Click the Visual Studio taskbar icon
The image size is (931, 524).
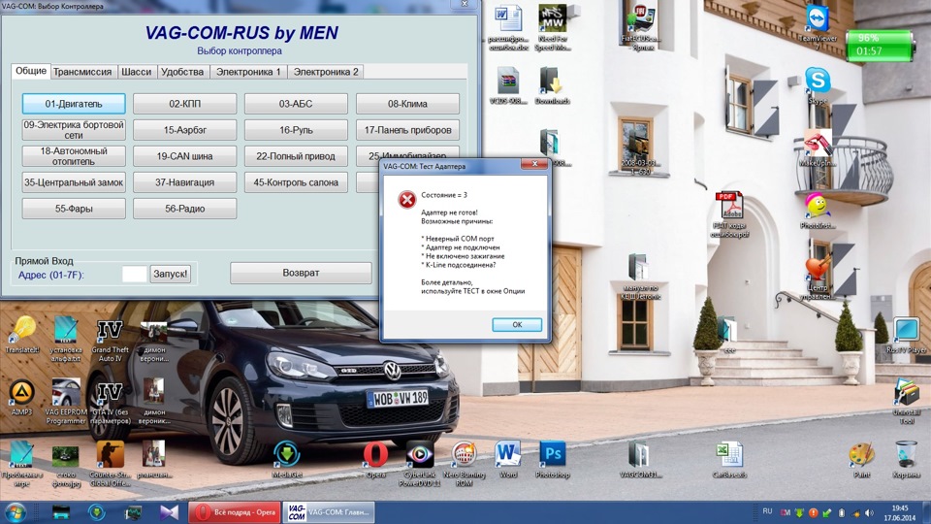pyautogui.click(x=169, y=512)
